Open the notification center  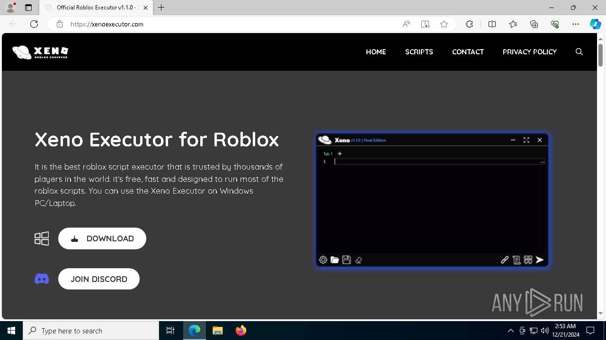click(590, 331)
